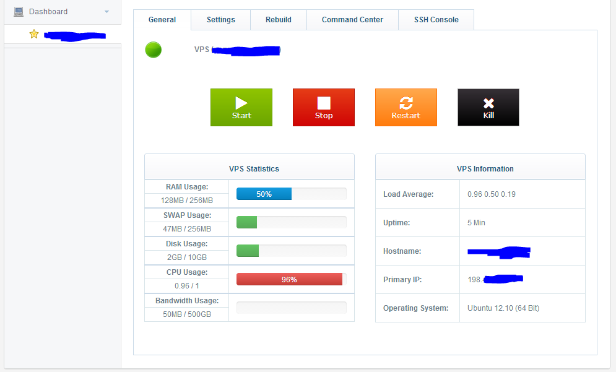The height and width of the screenshot is (372, 616).
Task: Click the Hostname label
Action: coord(402,251)
